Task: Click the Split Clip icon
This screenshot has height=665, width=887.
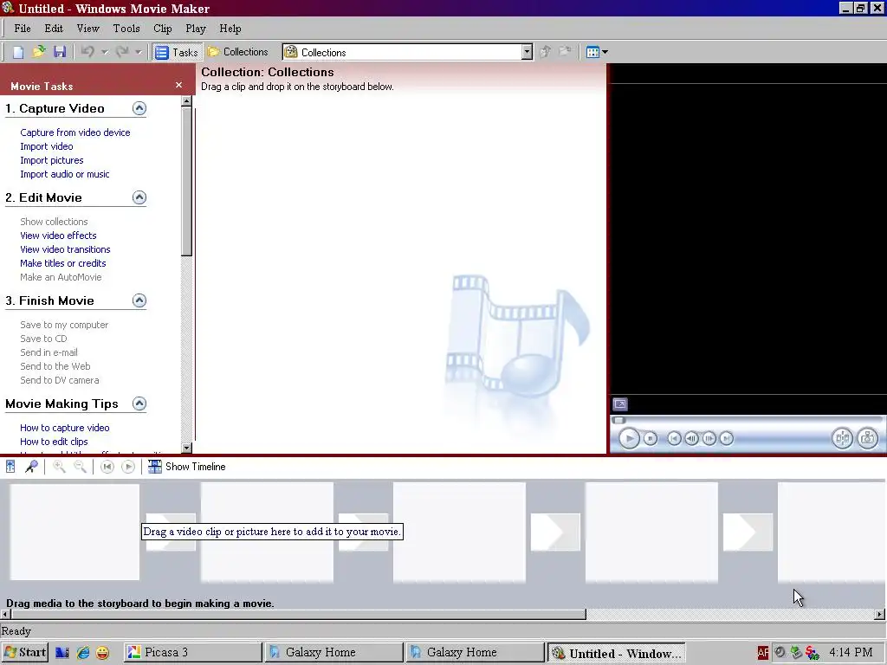Action: (842, 438)
